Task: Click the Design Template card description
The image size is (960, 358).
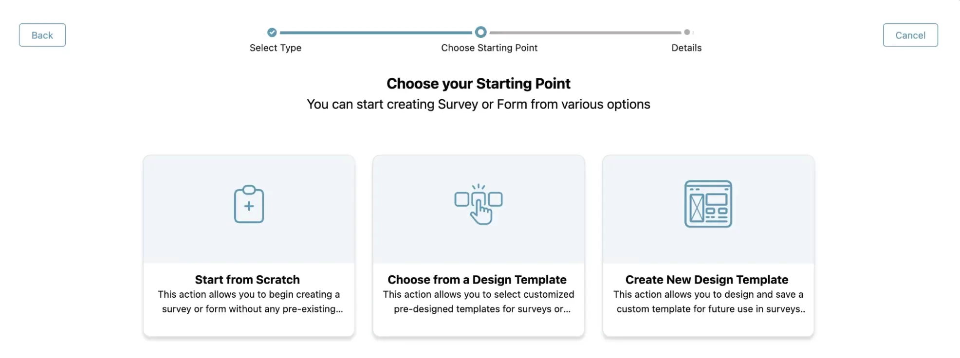Action: (x=479, y=302)
